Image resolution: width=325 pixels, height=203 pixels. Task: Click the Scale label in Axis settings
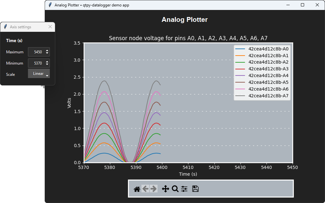click(x=11, y=75)
